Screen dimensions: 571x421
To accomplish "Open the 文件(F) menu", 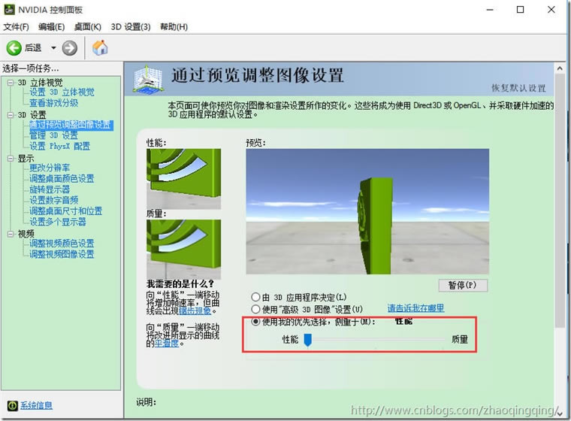I will click(x=16, y=26).
